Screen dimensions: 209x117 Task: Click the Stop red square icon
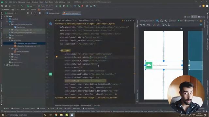click(82, 6)
